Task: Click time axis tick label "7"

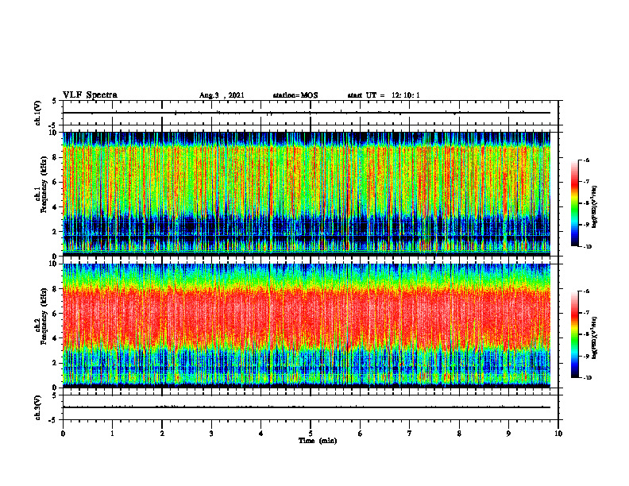Action: coord(410,434)
